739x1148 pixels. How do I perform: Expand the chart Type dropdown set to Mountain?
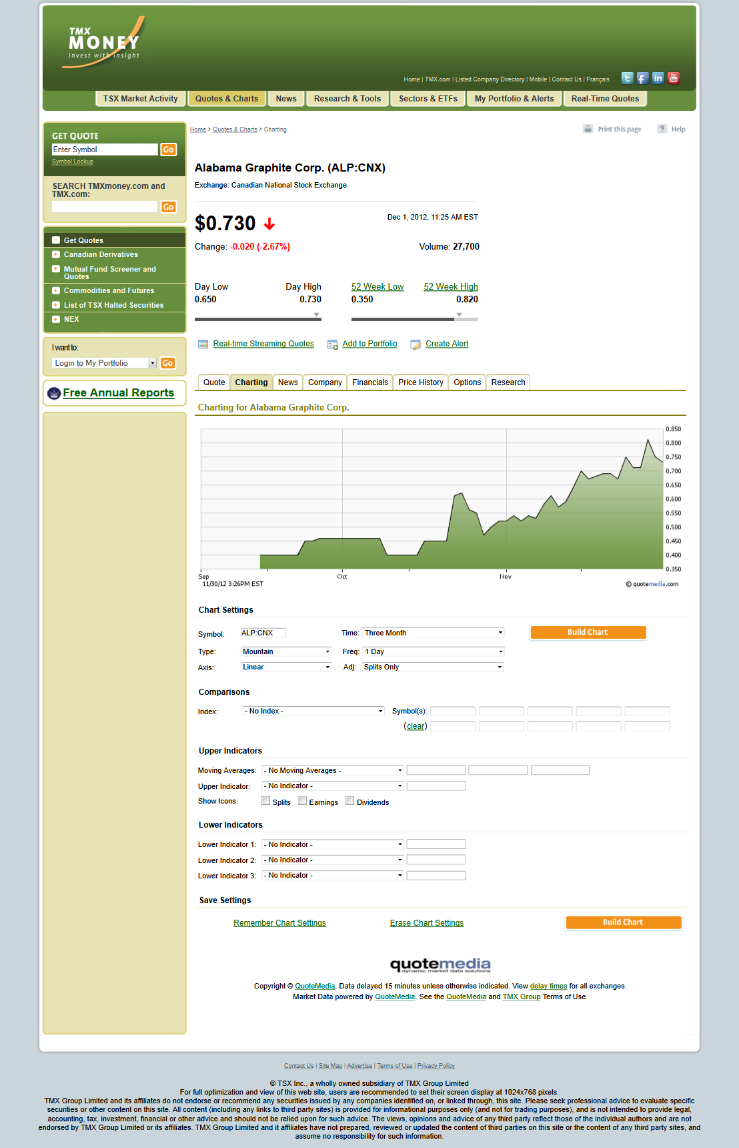click(286, 651)
